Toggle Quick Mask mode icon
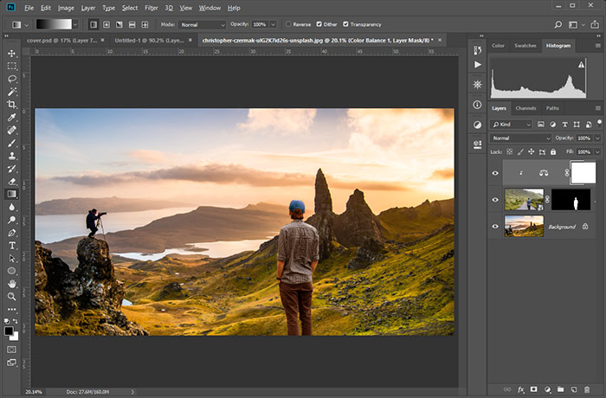This screenshot has height=398, width=606. [x=12, y=350]
